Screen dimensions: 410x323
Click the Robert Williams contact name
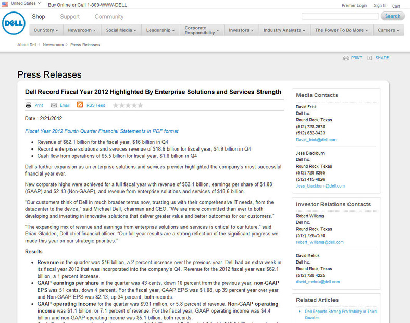tap(310, 216)
